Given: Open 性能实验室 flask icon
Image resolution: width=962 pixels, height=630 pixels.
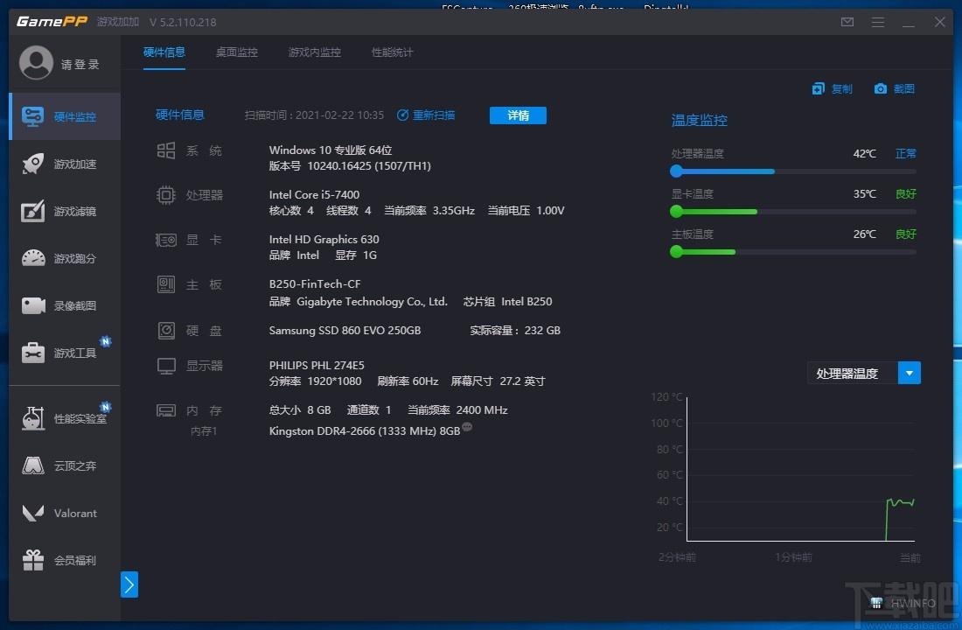Looking at the screenshot, I should coord(33,418).
